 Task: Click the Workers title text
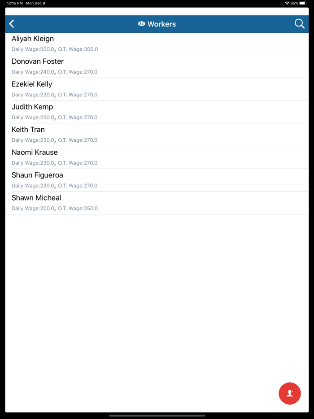click(161, 24)
